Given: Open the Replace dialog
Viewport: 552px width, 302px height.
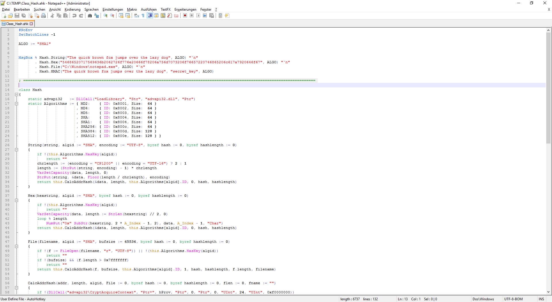Looking at the screenshot, I should tap(97, 16).
